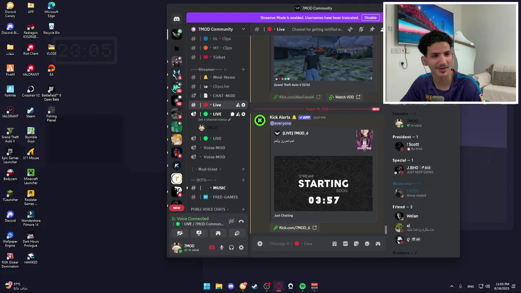Click the Watch VOD button
The width and height of the screenshot is (521, 293).
[x=344, y=97]
